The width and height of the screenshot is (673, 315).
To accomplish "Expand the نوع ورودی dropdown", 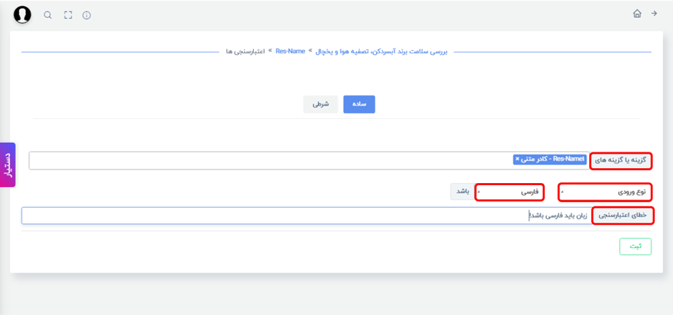I will point(605,192).
